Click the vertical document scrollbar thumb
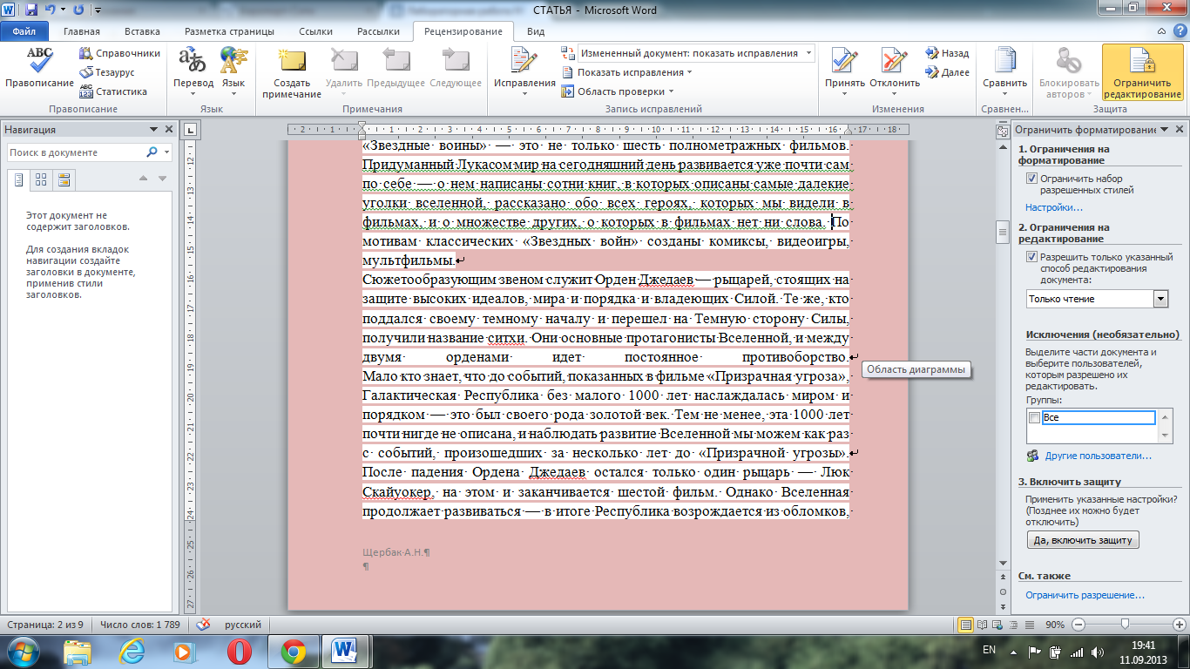 (x=1002, y=232)
